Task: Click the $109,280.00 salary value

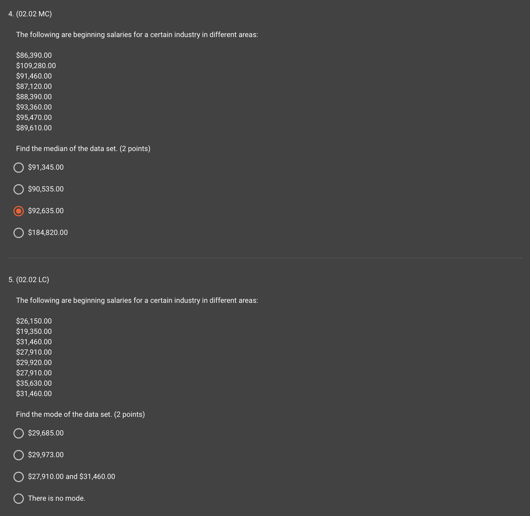Action: 36,66
